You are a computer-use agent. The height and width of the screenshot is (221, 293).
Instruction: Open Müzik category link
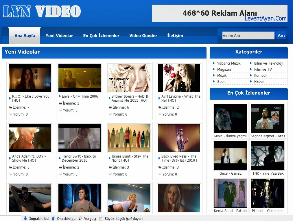coord(222,75)
